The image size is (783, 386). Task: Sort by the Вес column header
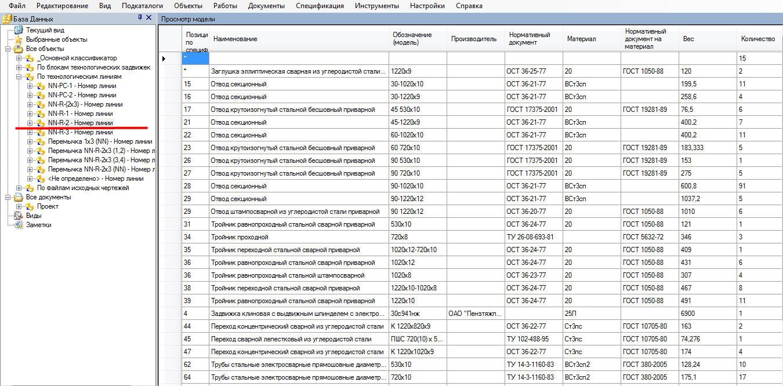click(708, 39)
